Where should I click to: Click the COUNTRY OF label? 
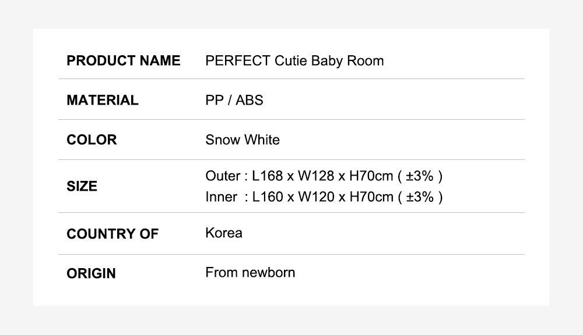(113, 234)
